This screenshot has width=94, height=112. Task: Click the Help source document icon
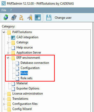(x=13, y=48)
